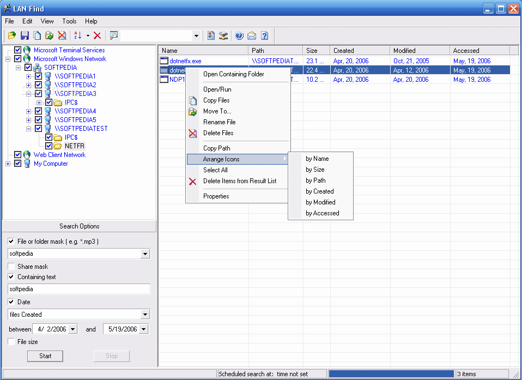Screen dimensions: 522x380
Task: Enable the File size checkbox
Action: point(11,341)
